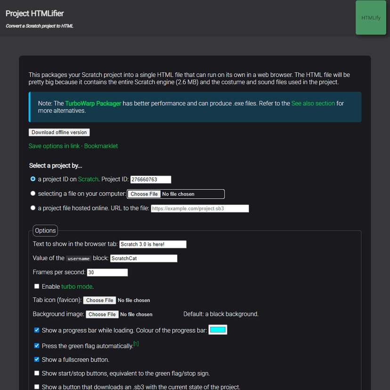Edit the browser tab text field

tap(153, 244)
